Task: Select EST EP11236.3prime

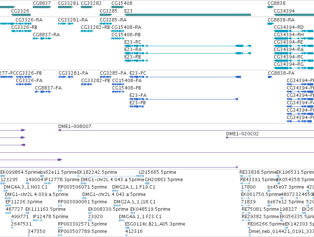Action: 8,206
